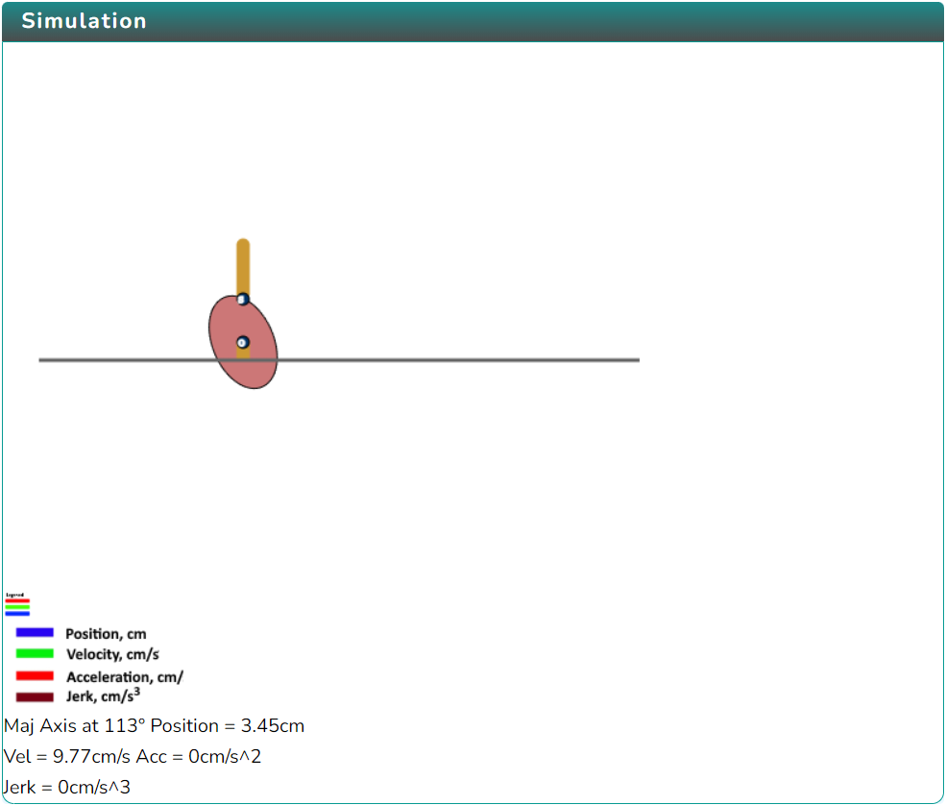Screen dimensions: 946x805
Task: Click the Acceleration legend label
Action: (x=125, y=677)
